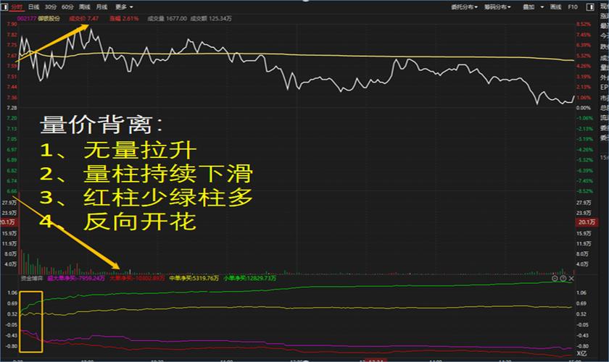Click the 成交额 125.34万 readout

tap(211, 18)
